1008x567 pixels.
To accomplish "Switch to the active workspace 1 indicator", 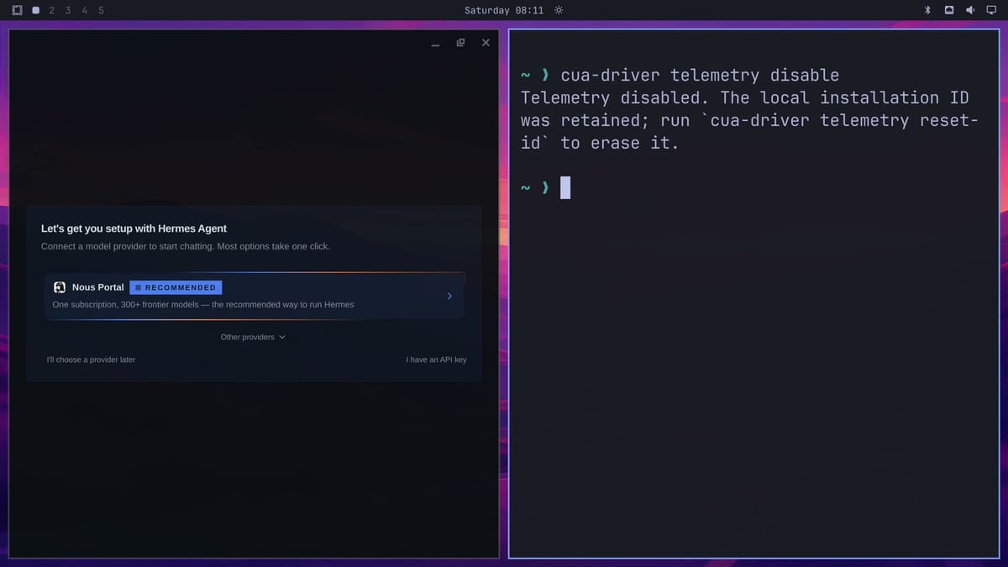I will [35, 10].
